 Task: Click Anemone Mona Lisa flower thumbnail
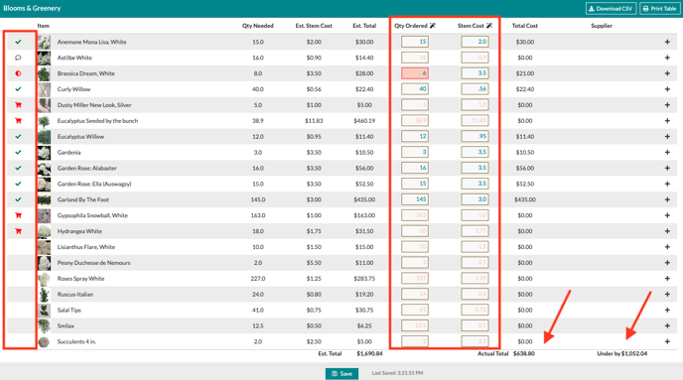[x=44, y=42]
